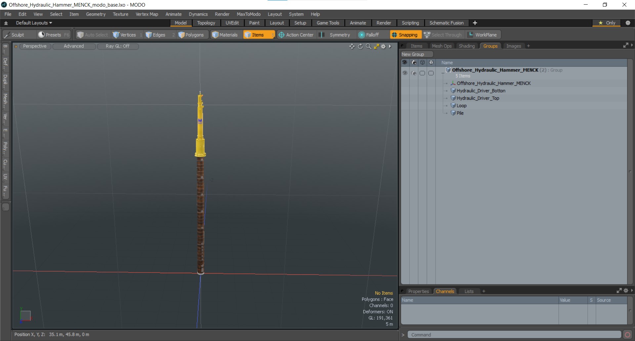Click in the Command input field
The image size is (635, 341).
tap(514, 335)
